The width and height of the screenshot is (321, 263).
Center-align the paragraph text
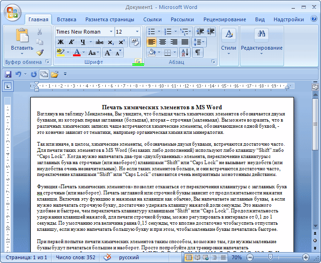click(163, 42)
